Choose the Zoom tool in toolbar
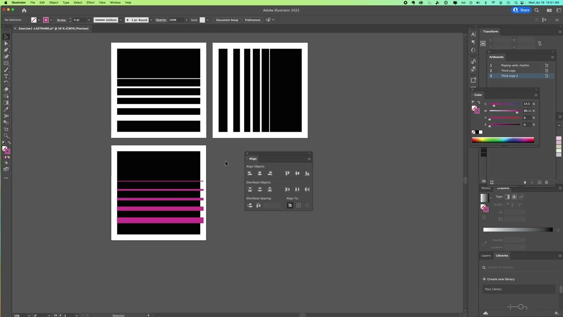Viewport: 563px width, 317px height. pos(6,136)
